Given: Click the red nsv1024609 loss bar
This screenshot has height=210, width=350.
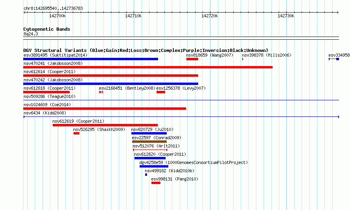Looking at the screenshot, I should point(105,109).
